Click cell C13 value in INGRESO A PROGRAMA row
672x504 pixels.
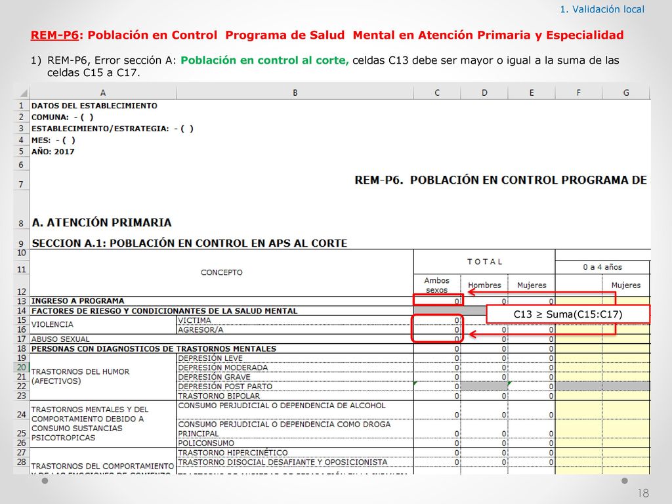(438, 301)
